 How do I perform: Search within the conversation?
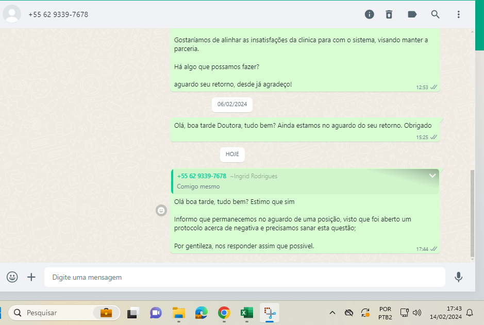click(x=435, y=14)
